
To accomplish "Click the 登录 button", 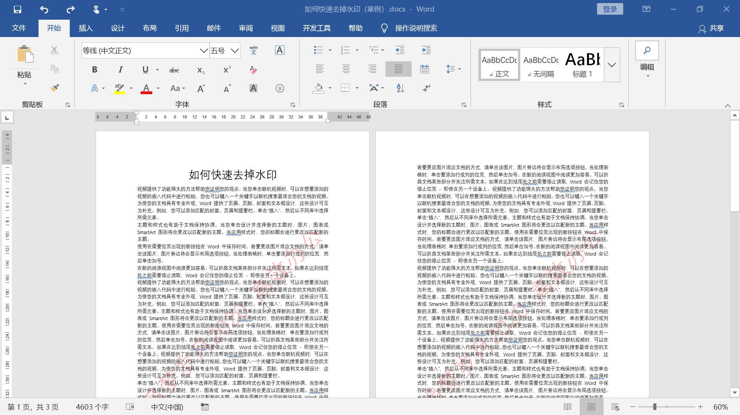I will click(610, 9).
